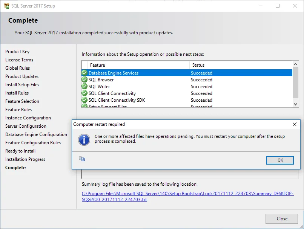Click Close button in setup window
This screenshot has height=229, width=304.
pyautogui.click(x=282, y=219)
